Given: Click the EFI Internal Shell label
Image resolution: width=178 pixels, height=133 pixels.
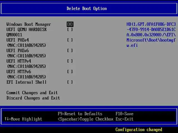Looking at the screenshot, I should click(26, 82).
